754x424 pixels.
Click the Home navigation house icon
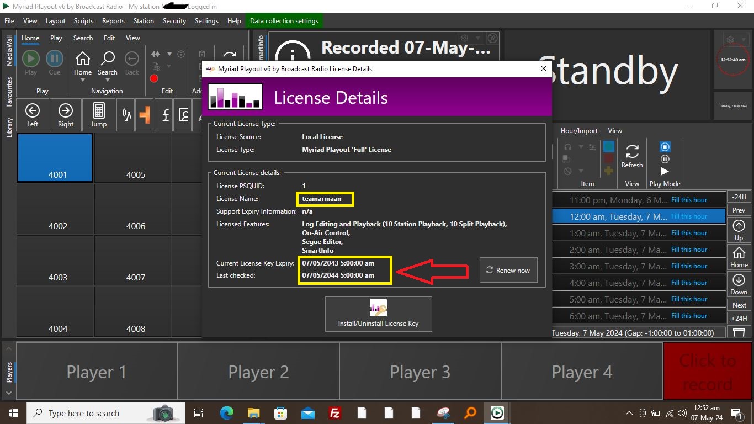83,58
